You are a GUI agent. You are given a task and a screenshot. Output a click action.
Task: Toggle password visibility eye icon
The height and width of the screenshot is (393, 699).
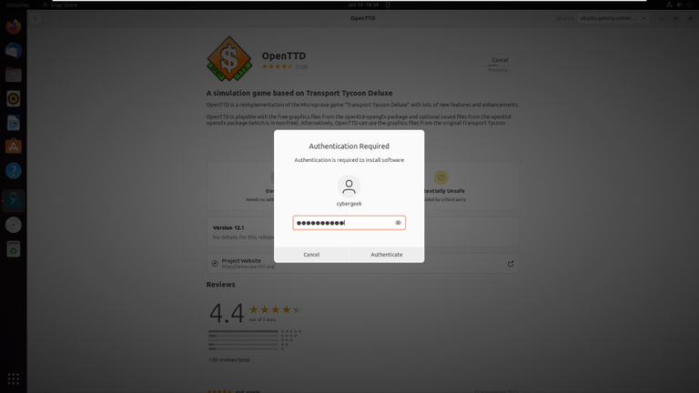398,223
